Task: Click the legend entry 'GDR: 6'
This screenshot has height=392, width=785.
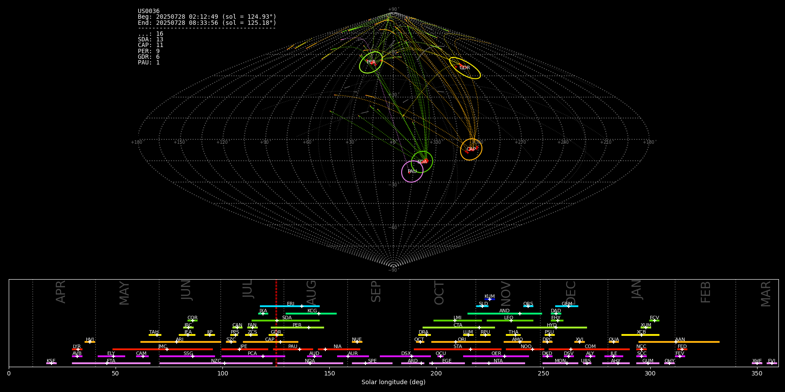Action: (149, 57)
